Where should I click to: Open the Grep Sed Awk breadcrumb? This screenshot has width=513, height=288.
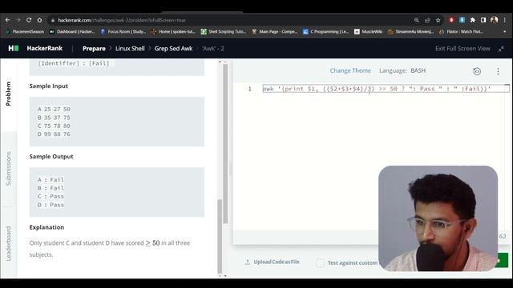(173, 49)
